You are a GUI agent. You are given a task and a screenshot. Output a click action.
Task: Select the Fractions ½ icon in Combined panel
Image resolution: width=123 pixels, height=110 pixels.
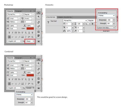click(32, 84)
